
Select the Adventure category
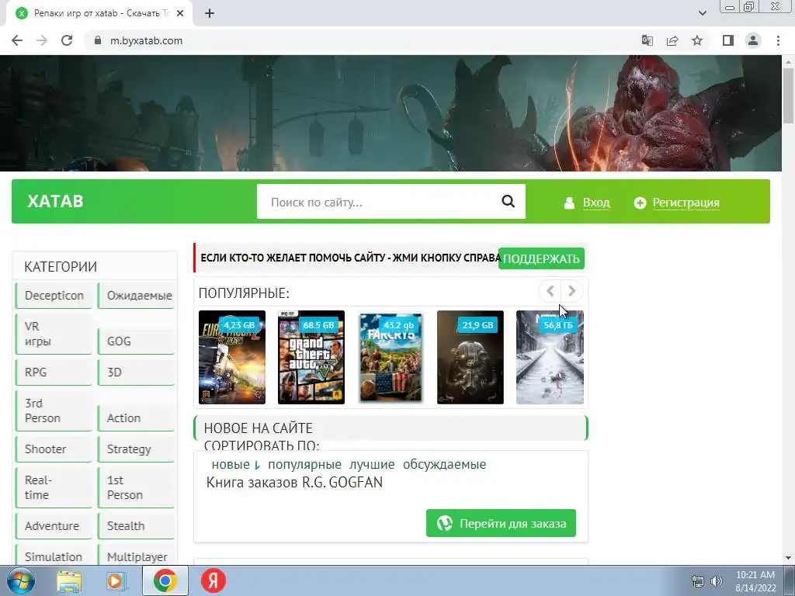(x=54, y=525)
